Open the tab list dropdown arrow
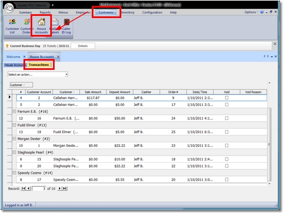 pos(272,57)
